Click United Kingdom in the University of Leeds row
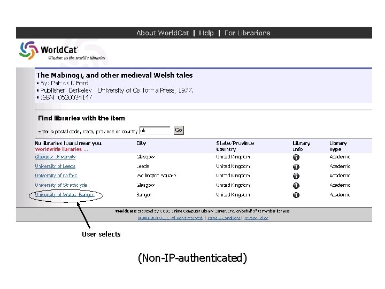The width and height of the screenshot is (385, 289). click(233, 166)
